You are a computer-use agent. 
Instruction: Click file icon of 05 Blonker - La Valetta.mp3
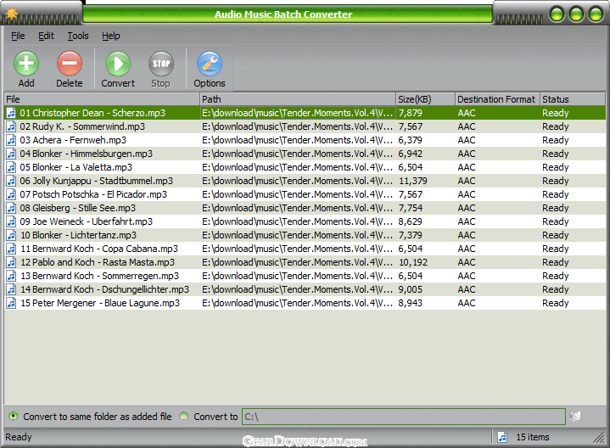pyautogui.click(x=11, y=167)
